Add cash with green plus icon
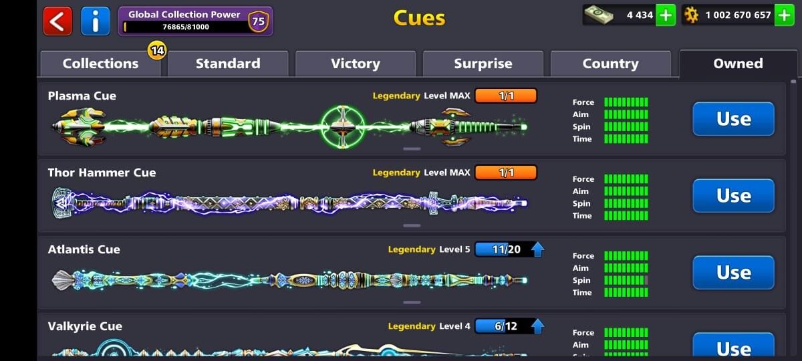 coord(666,15)
